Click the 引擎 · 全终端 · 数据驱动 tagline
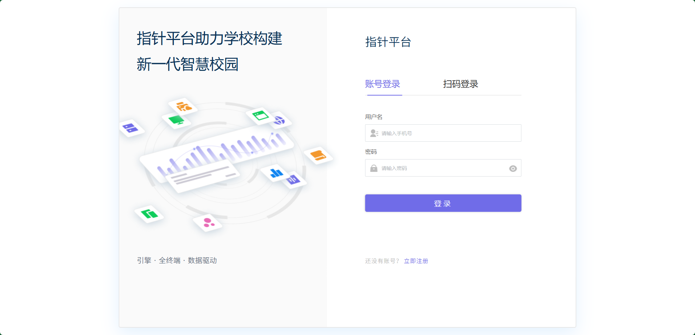 point(177,261)
